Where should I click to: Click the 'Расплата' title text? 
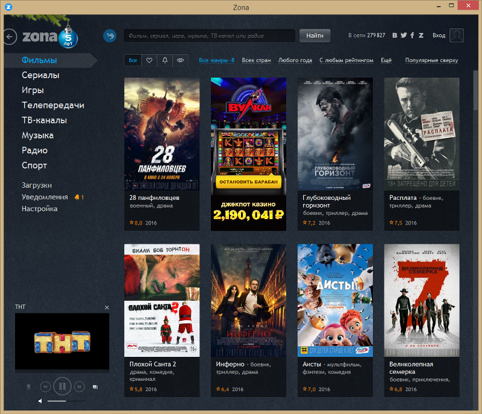[402, 198]
